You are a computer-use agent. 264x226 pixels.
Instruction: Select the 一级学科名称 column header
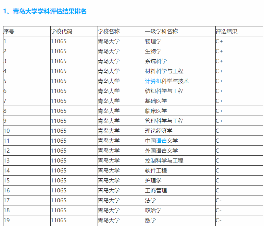pos(180,31)
